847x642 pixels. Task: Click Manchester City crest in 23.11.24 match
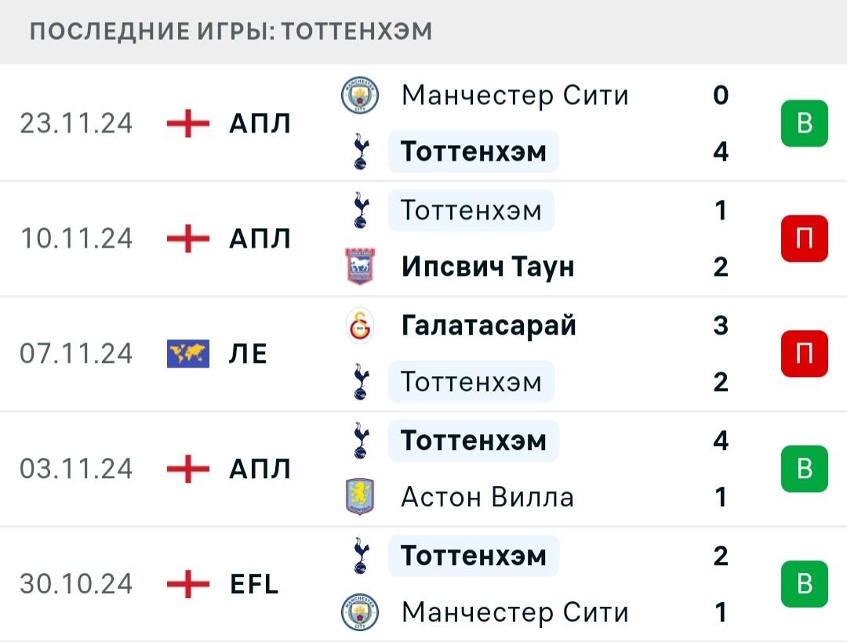click(x=360, y=95)
